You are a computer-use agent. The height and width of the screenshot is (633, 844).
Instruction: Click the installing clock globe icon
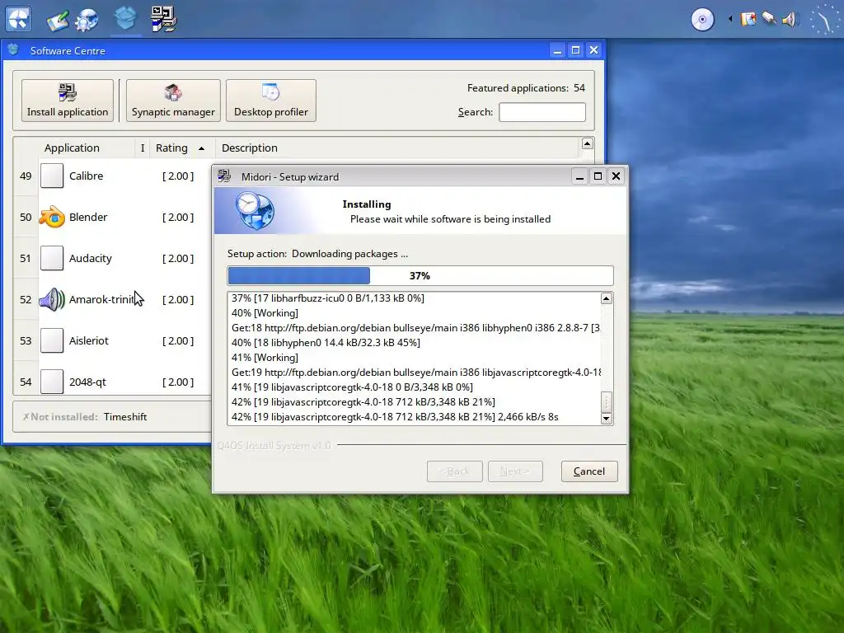click(x=256, y=210)
